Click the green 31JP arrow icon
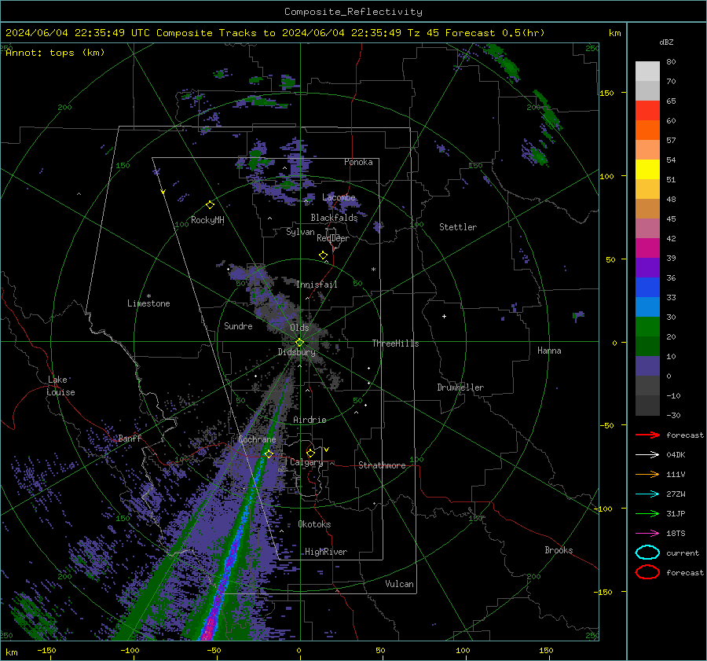707x661 pixels. click(647, 513)
